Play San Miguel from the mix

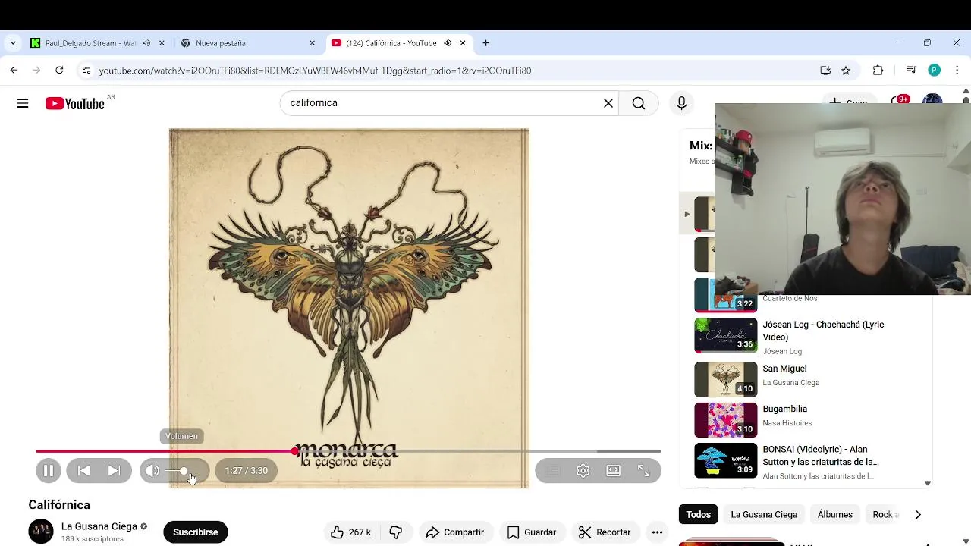[784, 369]
